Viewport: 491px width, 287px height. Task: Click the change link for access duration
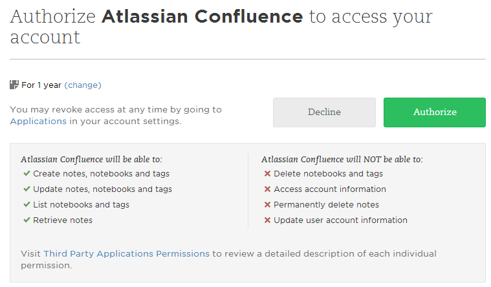pos(83,85)
